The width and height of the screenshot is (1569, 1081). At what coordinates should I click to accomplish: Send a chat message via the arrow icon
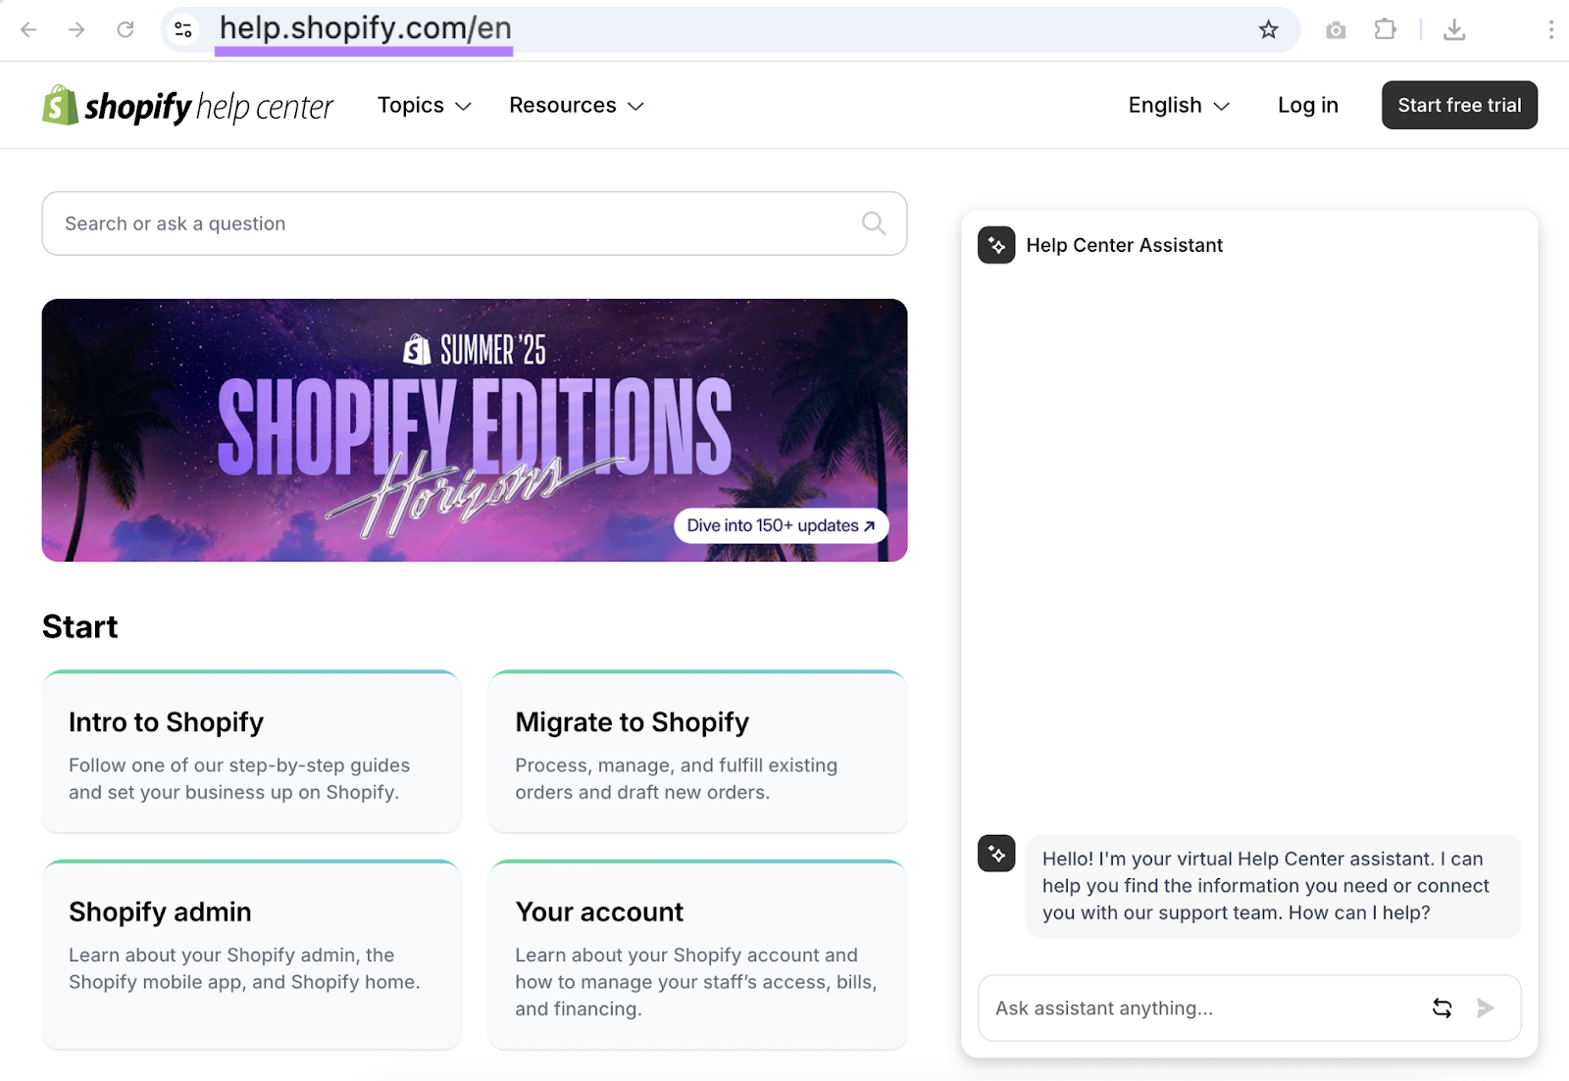click(1486, 1007)
